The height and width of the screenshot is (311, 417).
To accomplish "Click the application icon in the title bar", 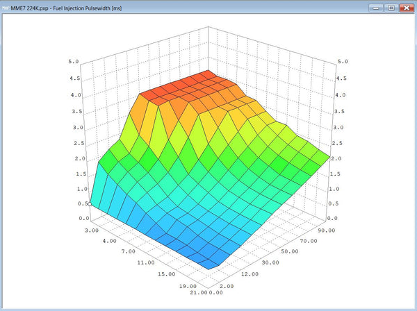I will click(6, 6).
